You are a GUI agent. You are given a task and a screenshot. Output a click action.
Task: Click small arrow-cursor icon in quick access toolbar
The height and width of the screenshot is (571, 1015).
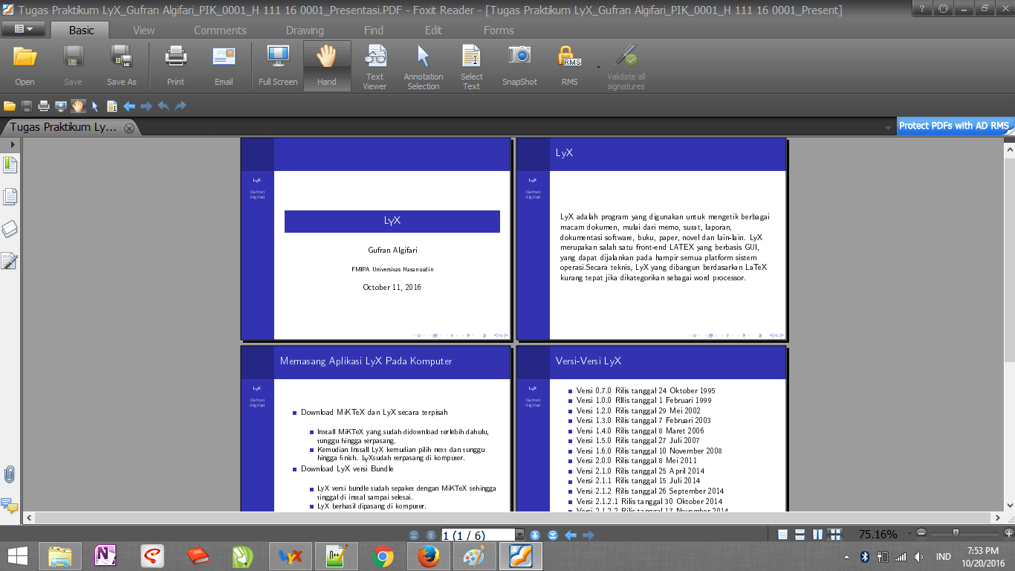coord(95,106)
